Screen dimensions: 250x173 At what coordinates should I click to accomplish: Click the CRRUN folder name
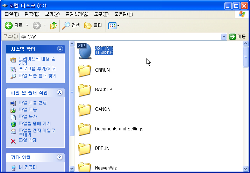point(102,70)
